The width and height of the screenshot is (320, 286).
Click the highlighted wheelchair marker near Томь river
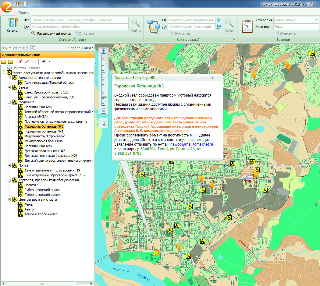point(156,253)
